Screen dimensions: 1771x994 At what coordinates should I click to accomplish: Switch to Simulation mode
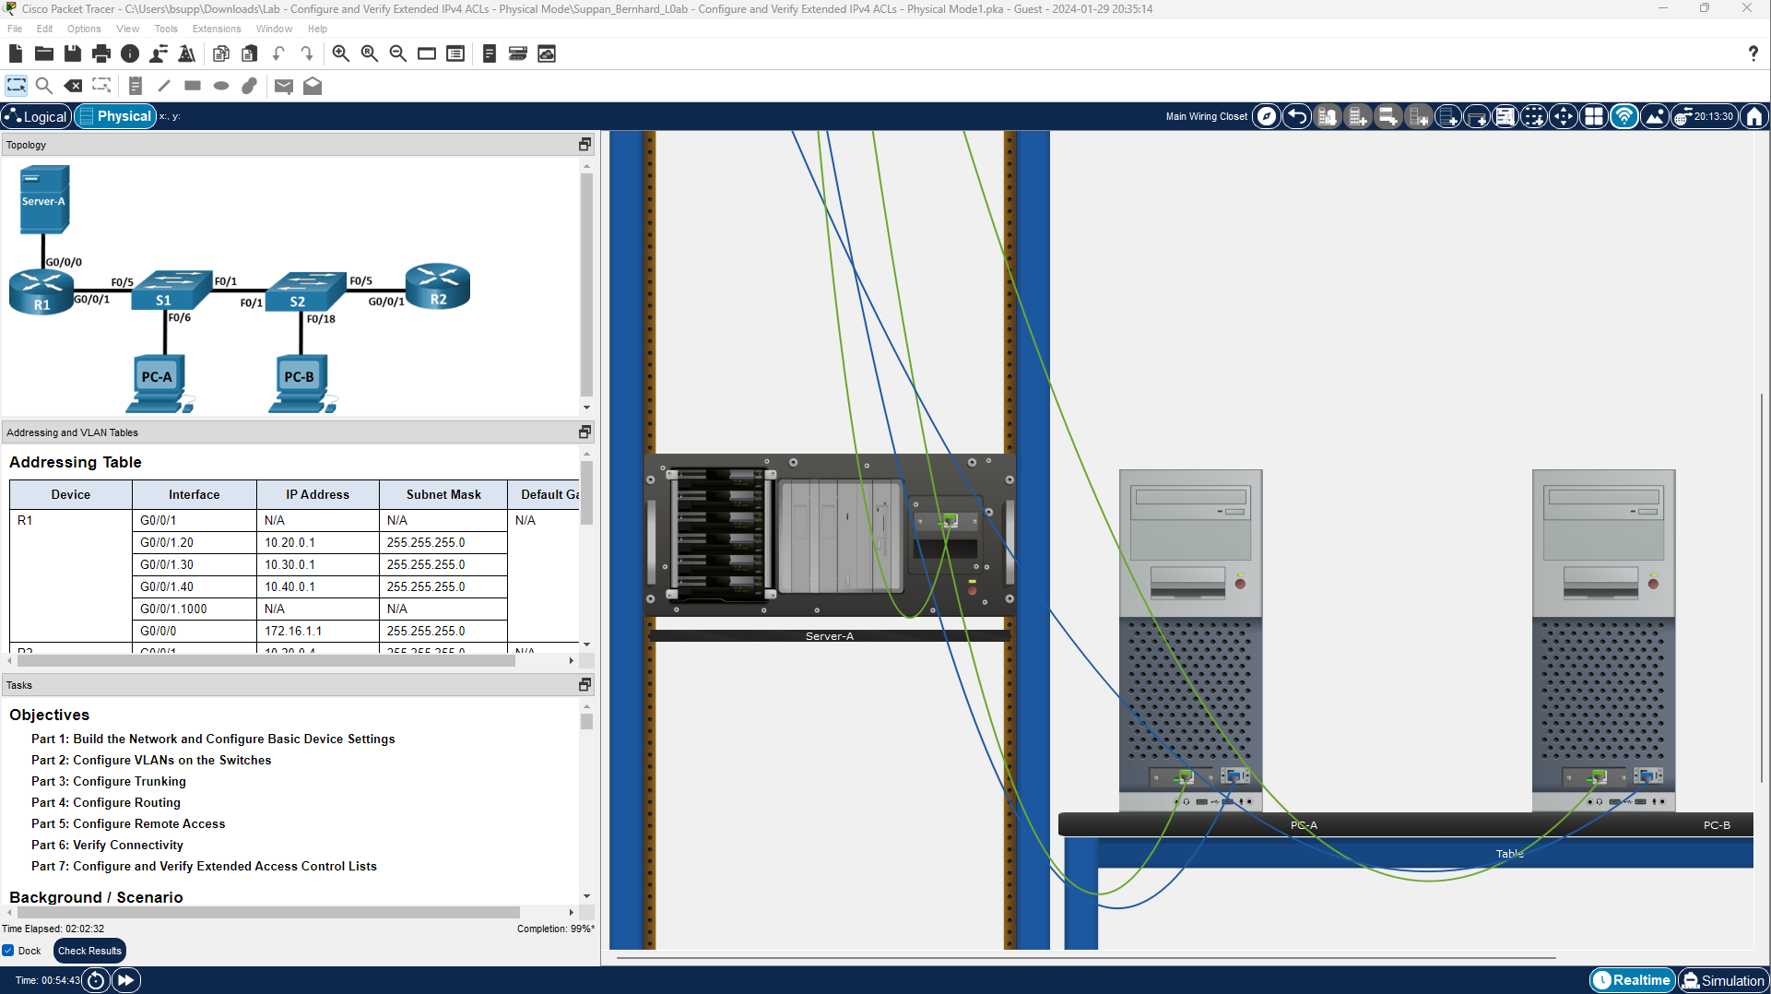tap(1722, 980)
